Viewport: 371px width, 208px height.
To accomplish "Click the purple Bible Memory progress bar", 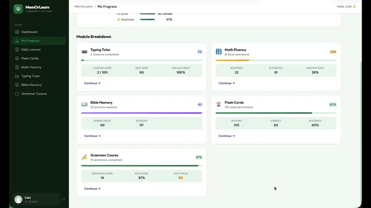I will [141, 113].
